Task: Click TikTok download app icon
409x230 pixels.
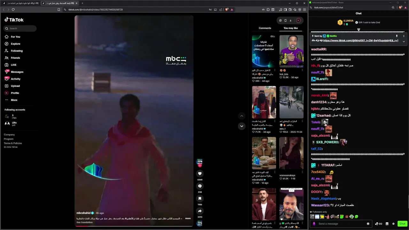Action: (x=290, y=20)
